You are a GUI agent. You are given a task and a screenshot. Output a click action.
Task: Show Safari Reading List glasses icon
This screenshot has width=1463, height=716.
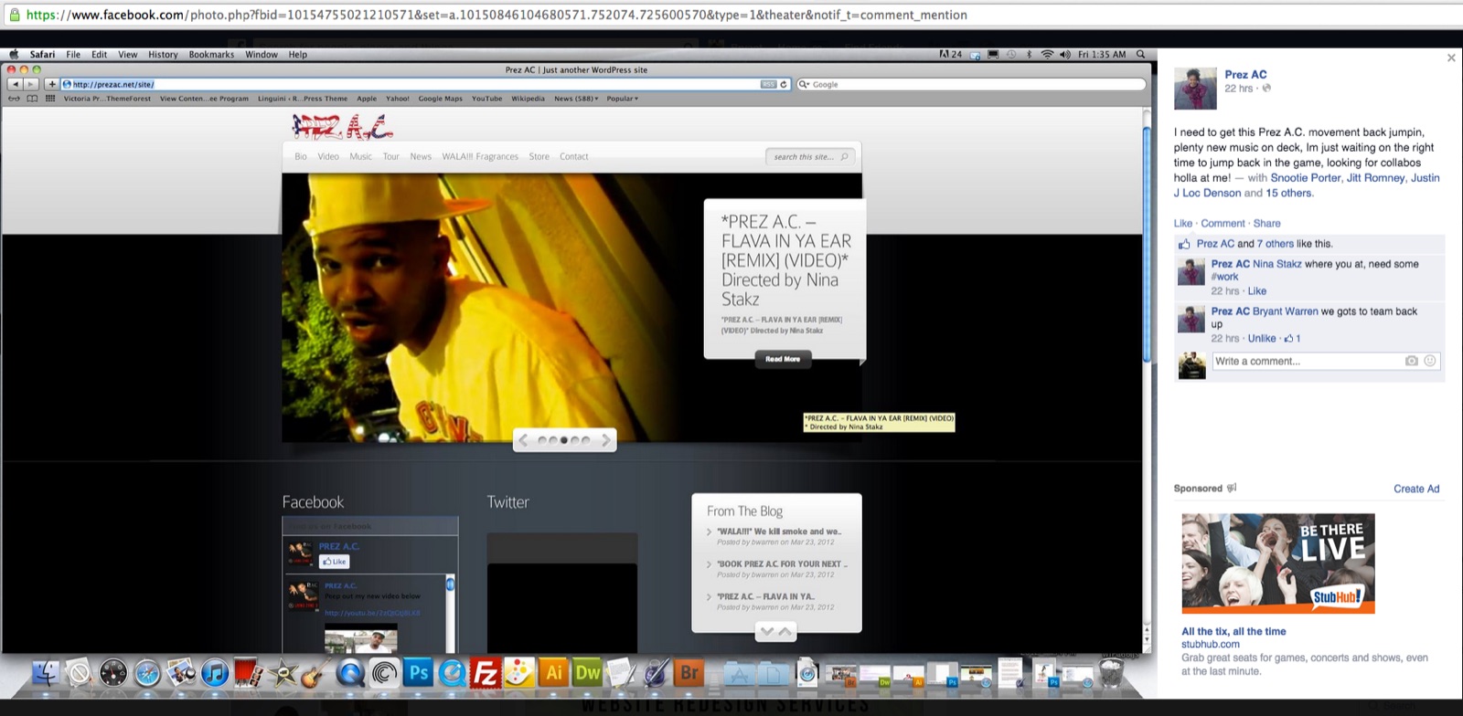click(15, 99)
